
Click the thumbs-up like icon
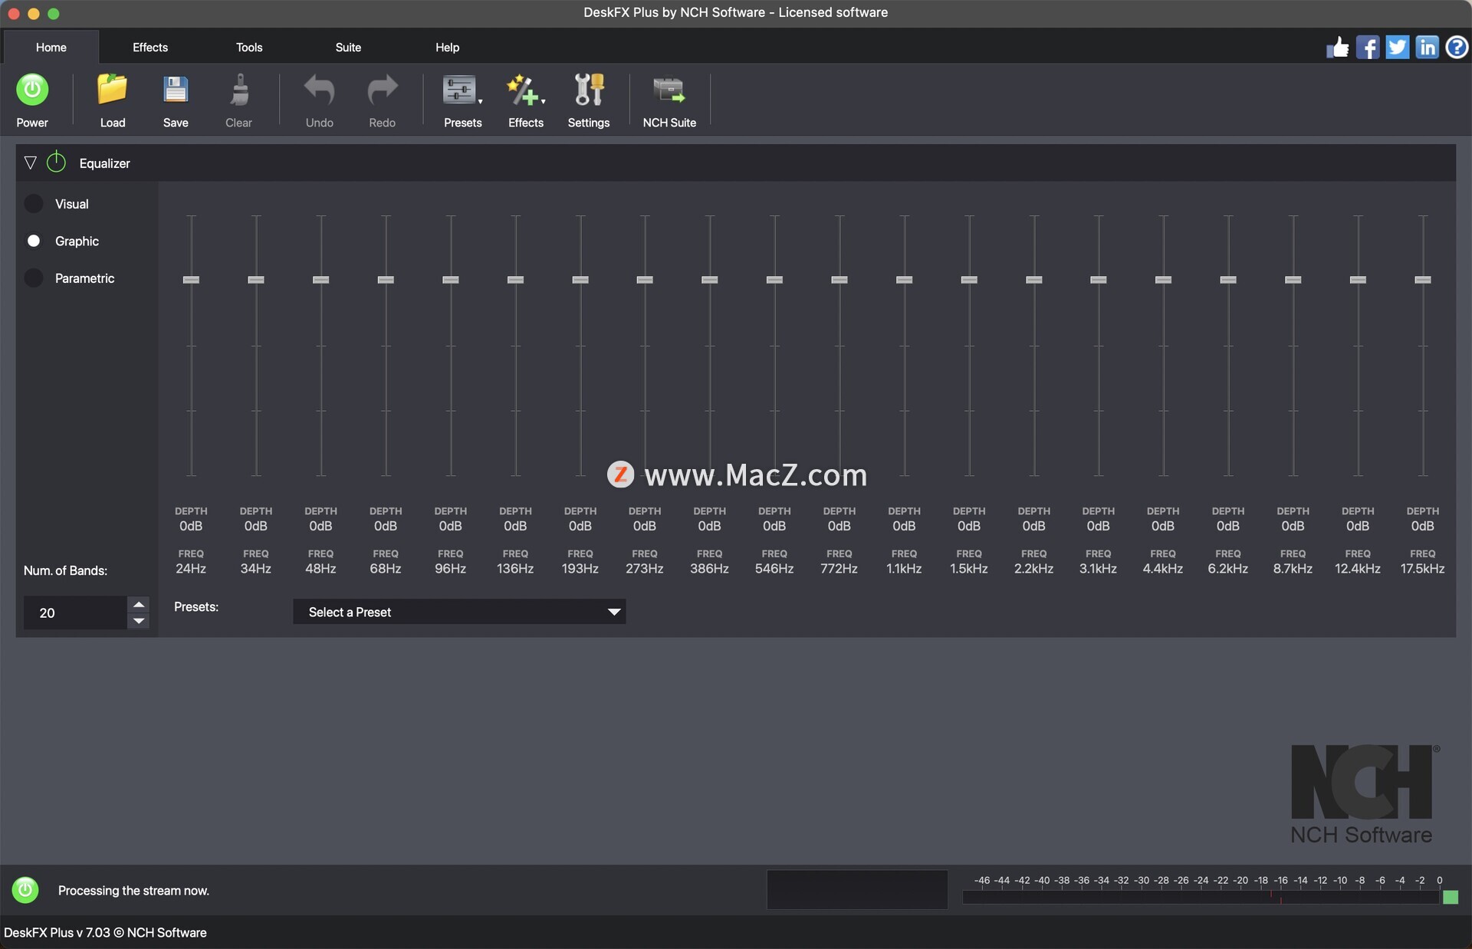(x=1337, y=48)
